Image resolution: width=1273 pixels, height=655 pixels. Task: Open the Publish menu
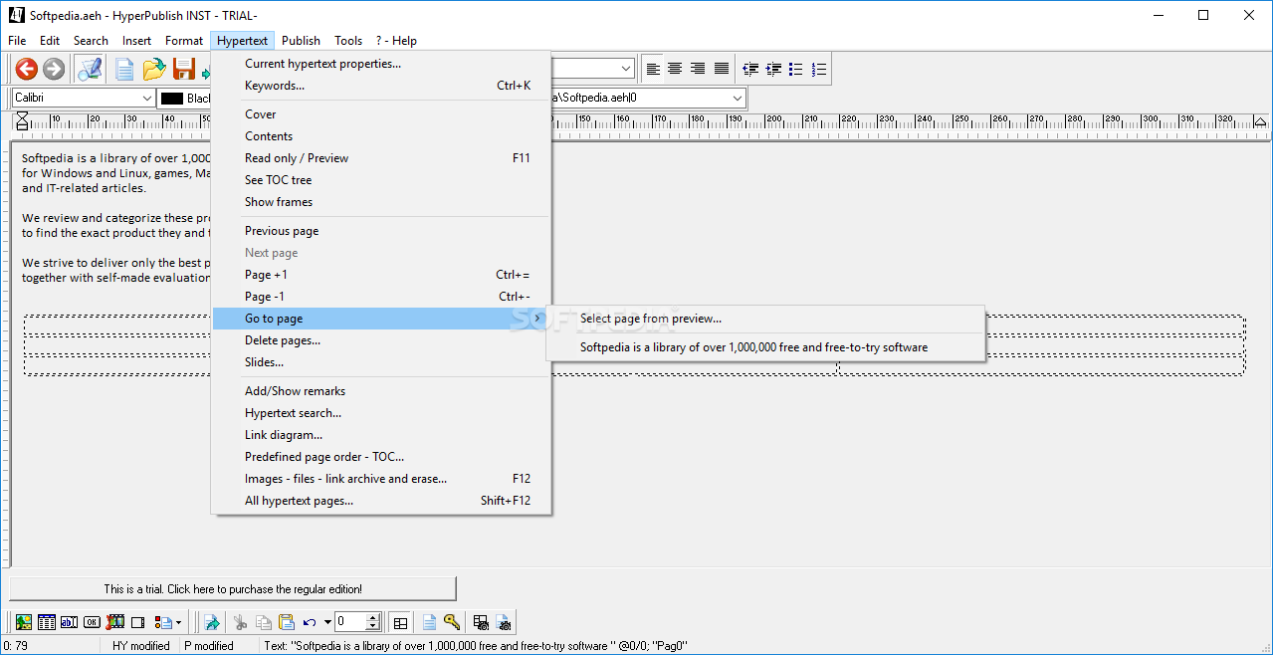[x=301, y=41]
